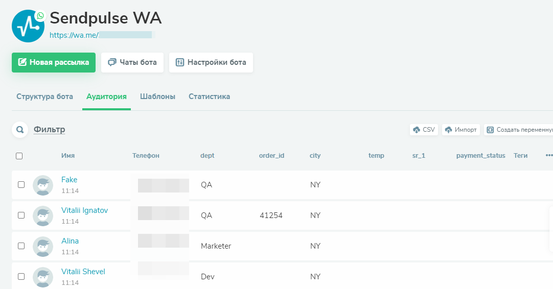553x289 pixels.
Task: Open Настройки бота settings button
Action: click(211, 62)
